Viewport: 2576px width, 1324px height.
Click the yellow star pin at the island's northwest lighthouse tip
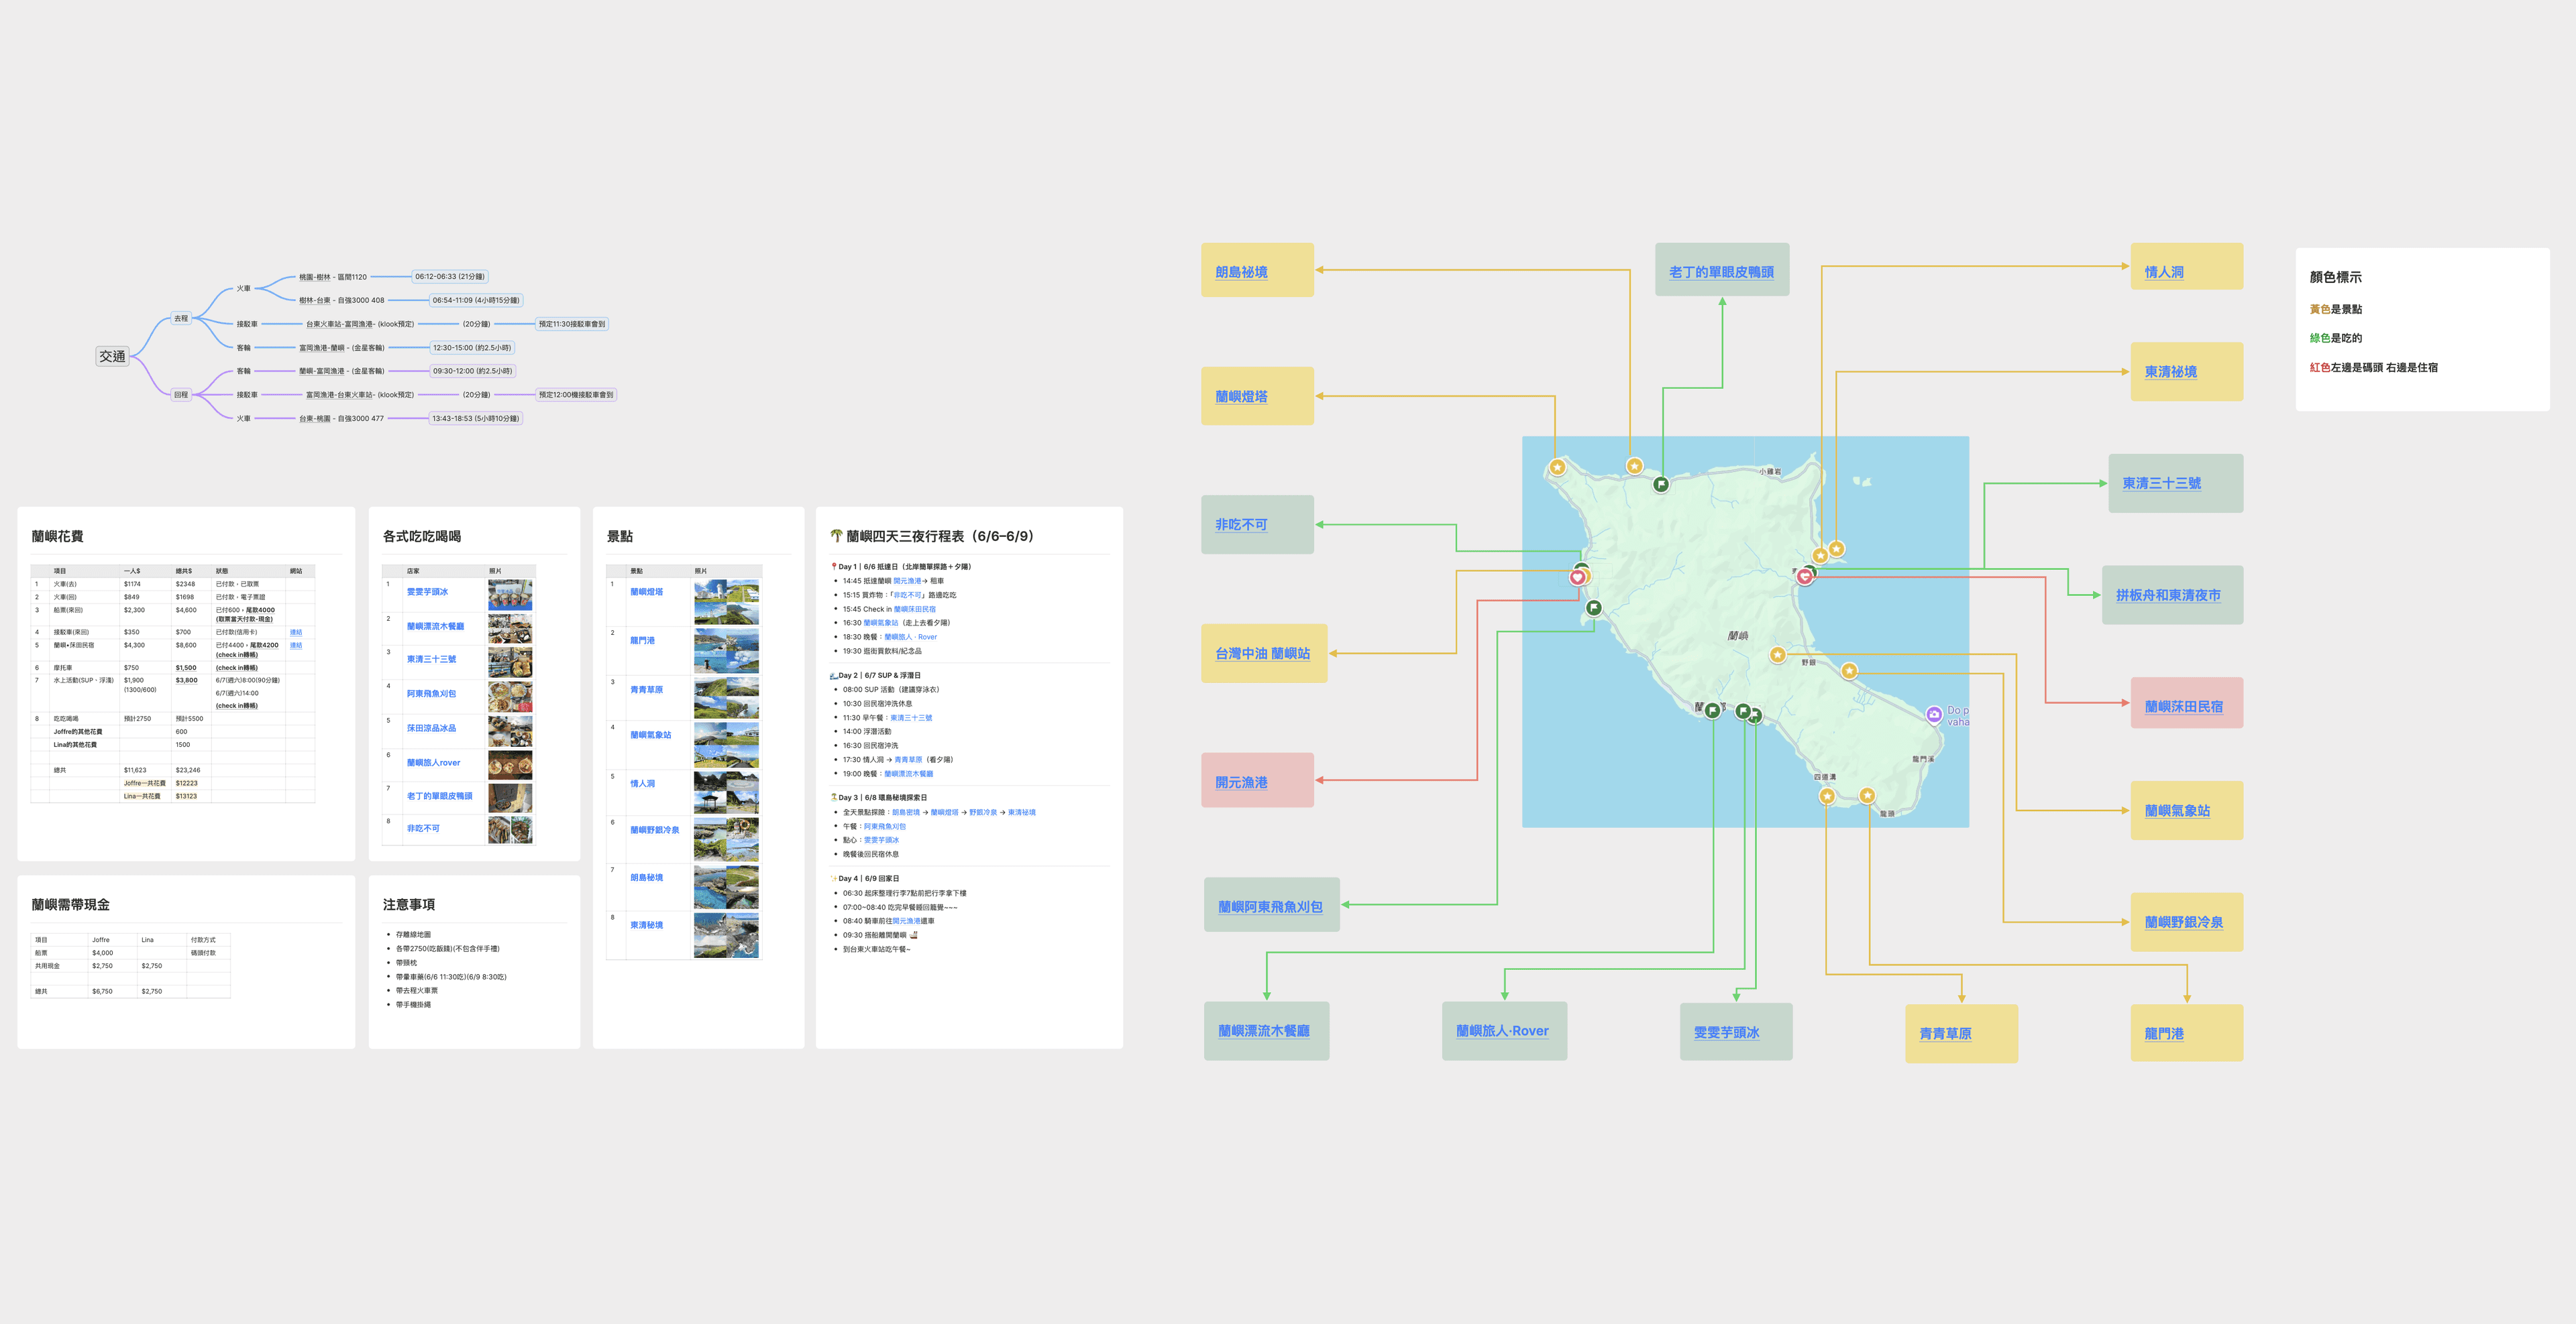click(1557, 468)
